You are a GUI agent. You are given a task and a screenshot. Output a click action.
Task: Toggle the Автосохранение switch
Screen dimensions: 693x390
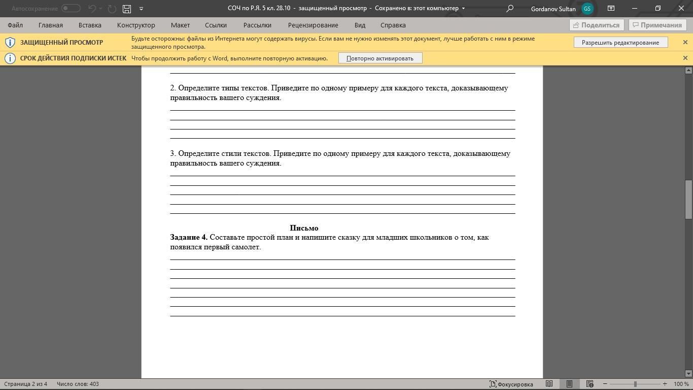(x=71, y=9)
